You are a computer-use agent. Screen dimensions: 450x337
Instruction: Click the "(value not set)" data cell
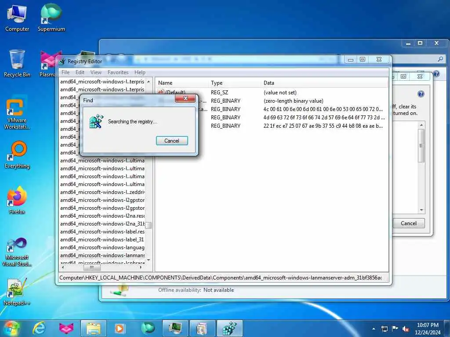(x=280, y=93)
